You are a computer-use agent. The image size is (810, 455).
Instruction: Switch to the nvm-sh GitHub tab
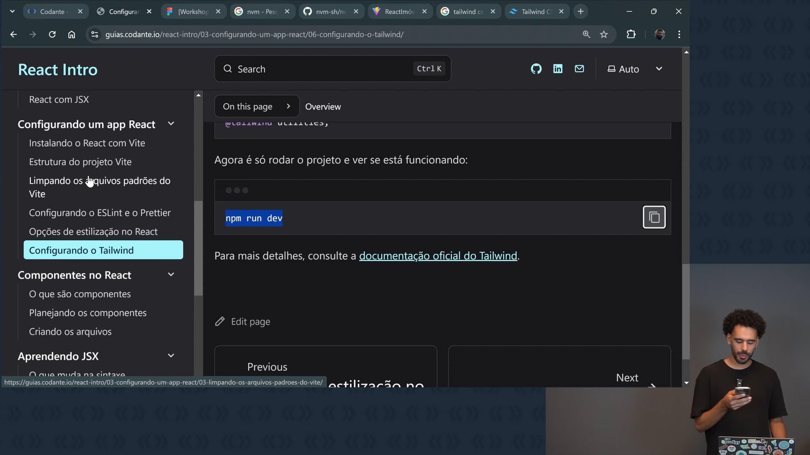(x=331, y=11)
